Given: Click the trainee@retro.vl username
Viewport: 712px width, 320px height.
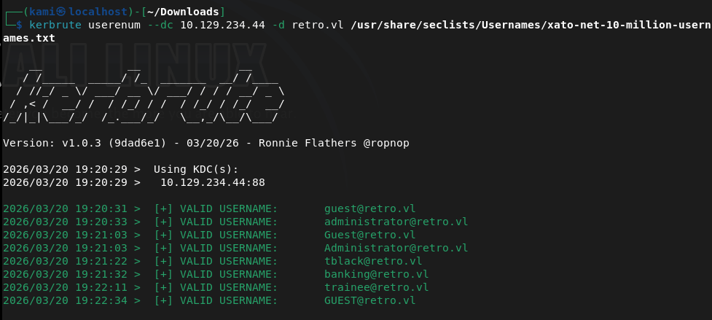Looking at the screenshot, I should click(x=376, y=287).
